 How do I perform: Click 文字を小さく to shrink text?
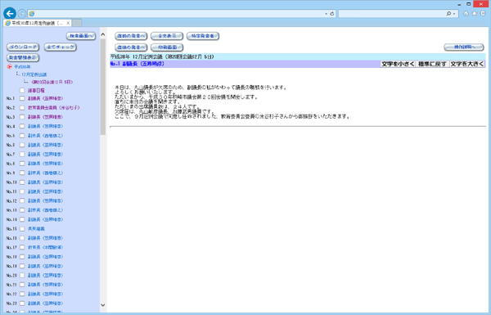coord(398,64)
